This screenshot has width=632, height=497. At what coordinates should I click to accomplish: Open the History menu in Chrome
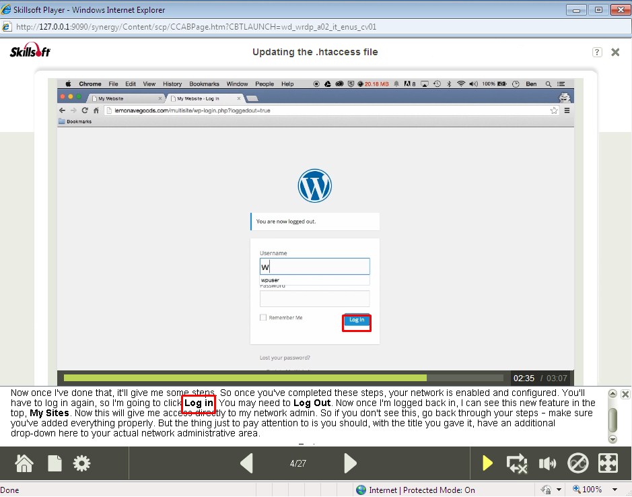(172, 84)
